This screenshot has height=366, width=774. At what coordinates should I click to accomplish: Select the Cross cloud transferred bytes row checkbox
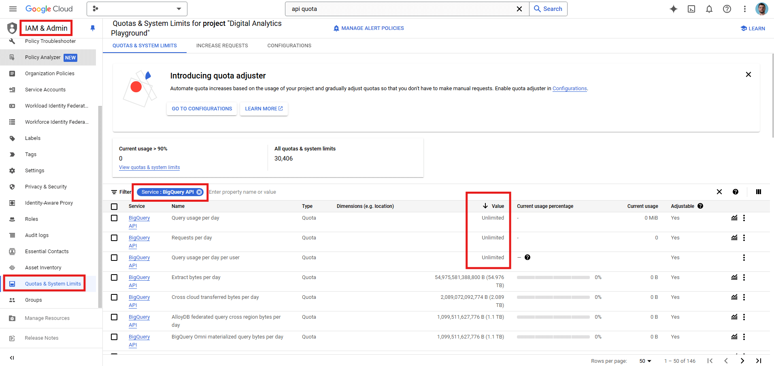tap(114, 297)
